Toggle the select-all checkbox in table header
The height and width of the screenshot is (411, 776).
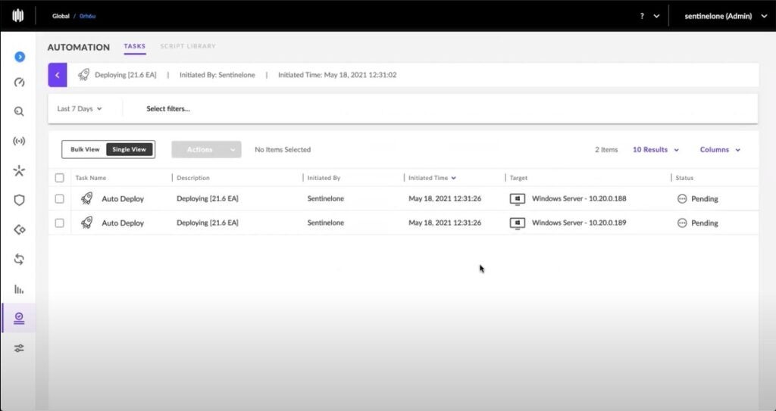click(60, 178)
